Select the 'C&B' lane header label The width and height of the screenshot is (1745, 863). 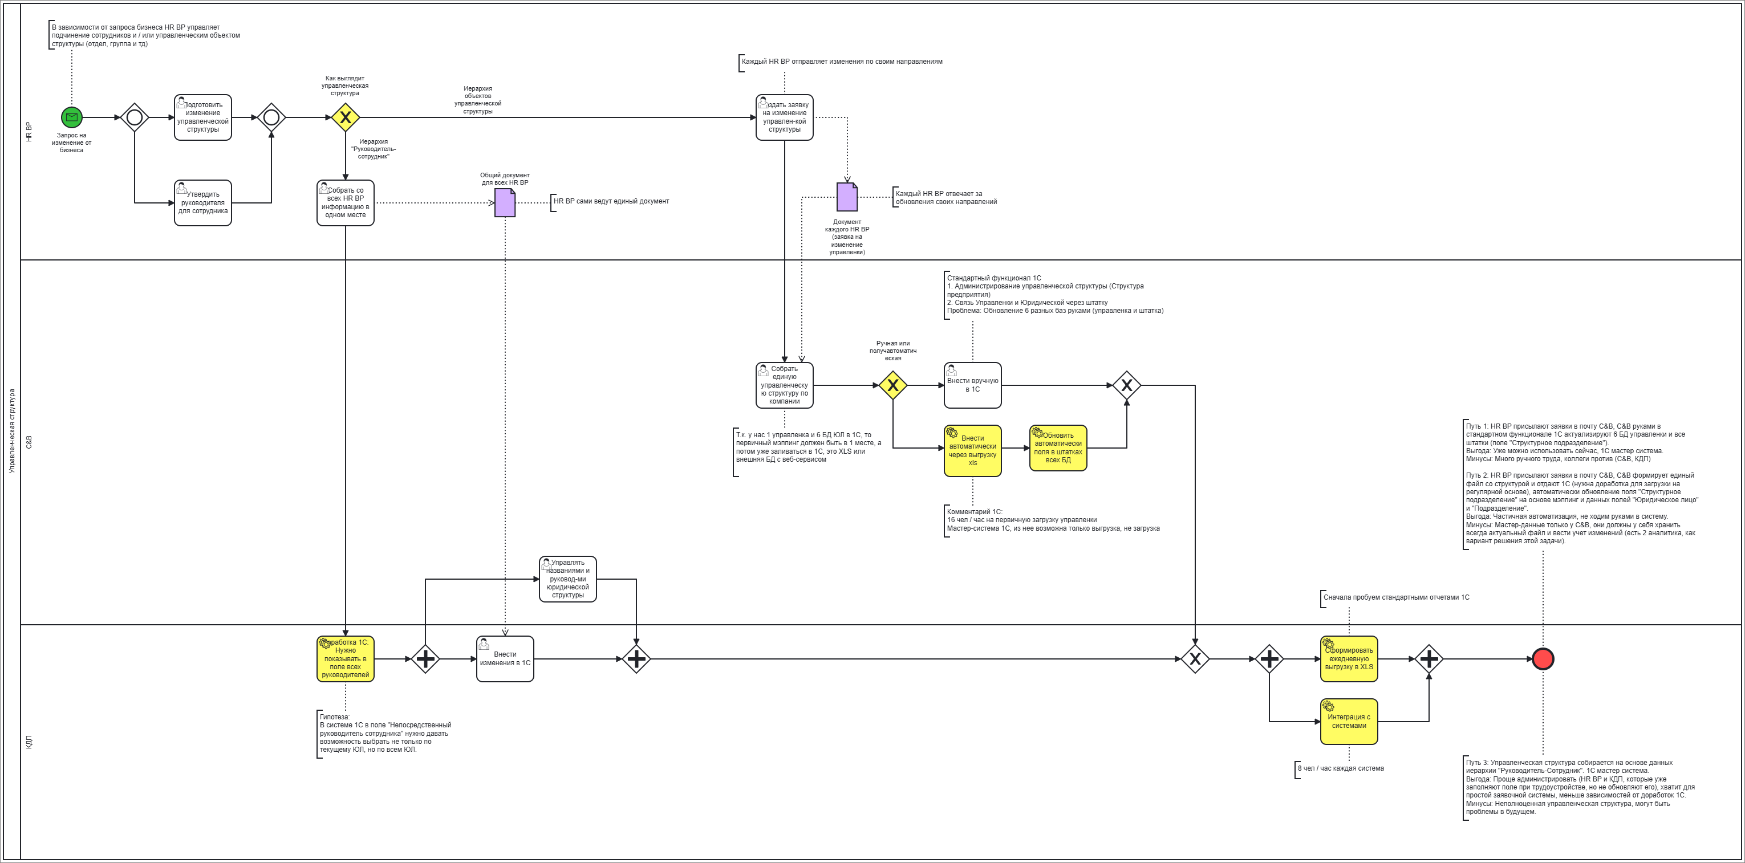[29, 442]
